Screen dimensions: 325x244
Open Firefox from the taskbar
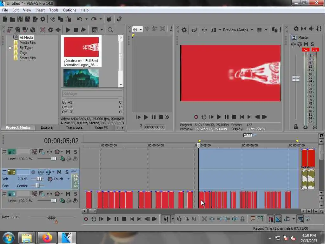point(47,238)
